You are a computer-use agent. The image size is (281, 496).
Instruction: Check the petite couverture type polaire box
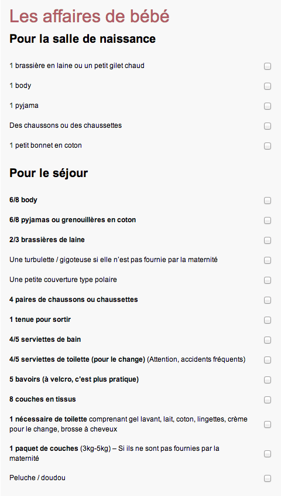268,280
